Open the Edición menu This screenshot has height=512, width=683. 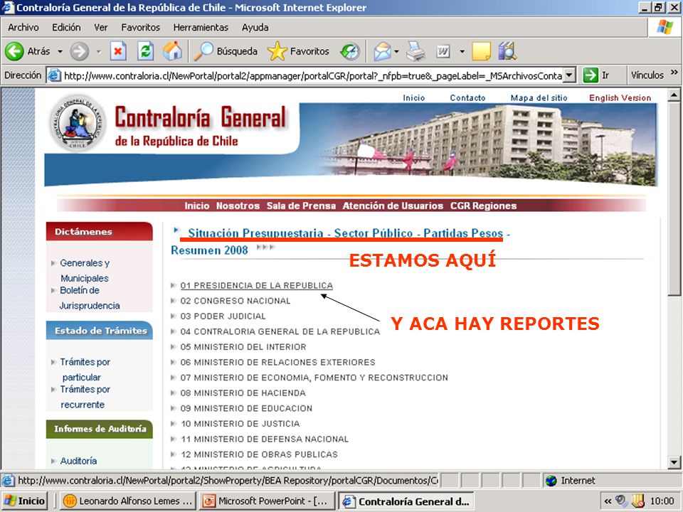tap(66, 28)
